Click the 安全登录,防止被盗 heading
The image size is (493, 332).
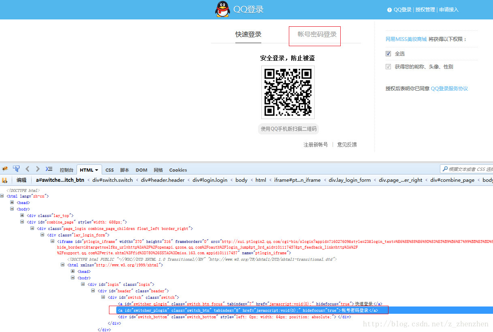coord(288,58)
